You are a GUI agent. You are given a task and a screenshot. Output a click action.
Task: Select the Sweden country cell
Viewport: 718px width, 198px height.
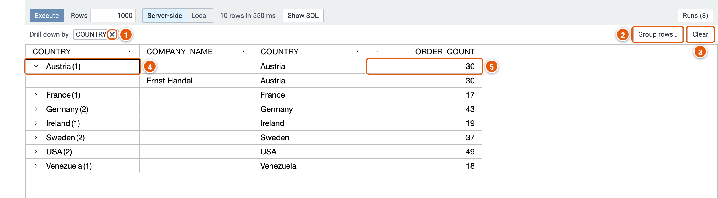point(311,137)
